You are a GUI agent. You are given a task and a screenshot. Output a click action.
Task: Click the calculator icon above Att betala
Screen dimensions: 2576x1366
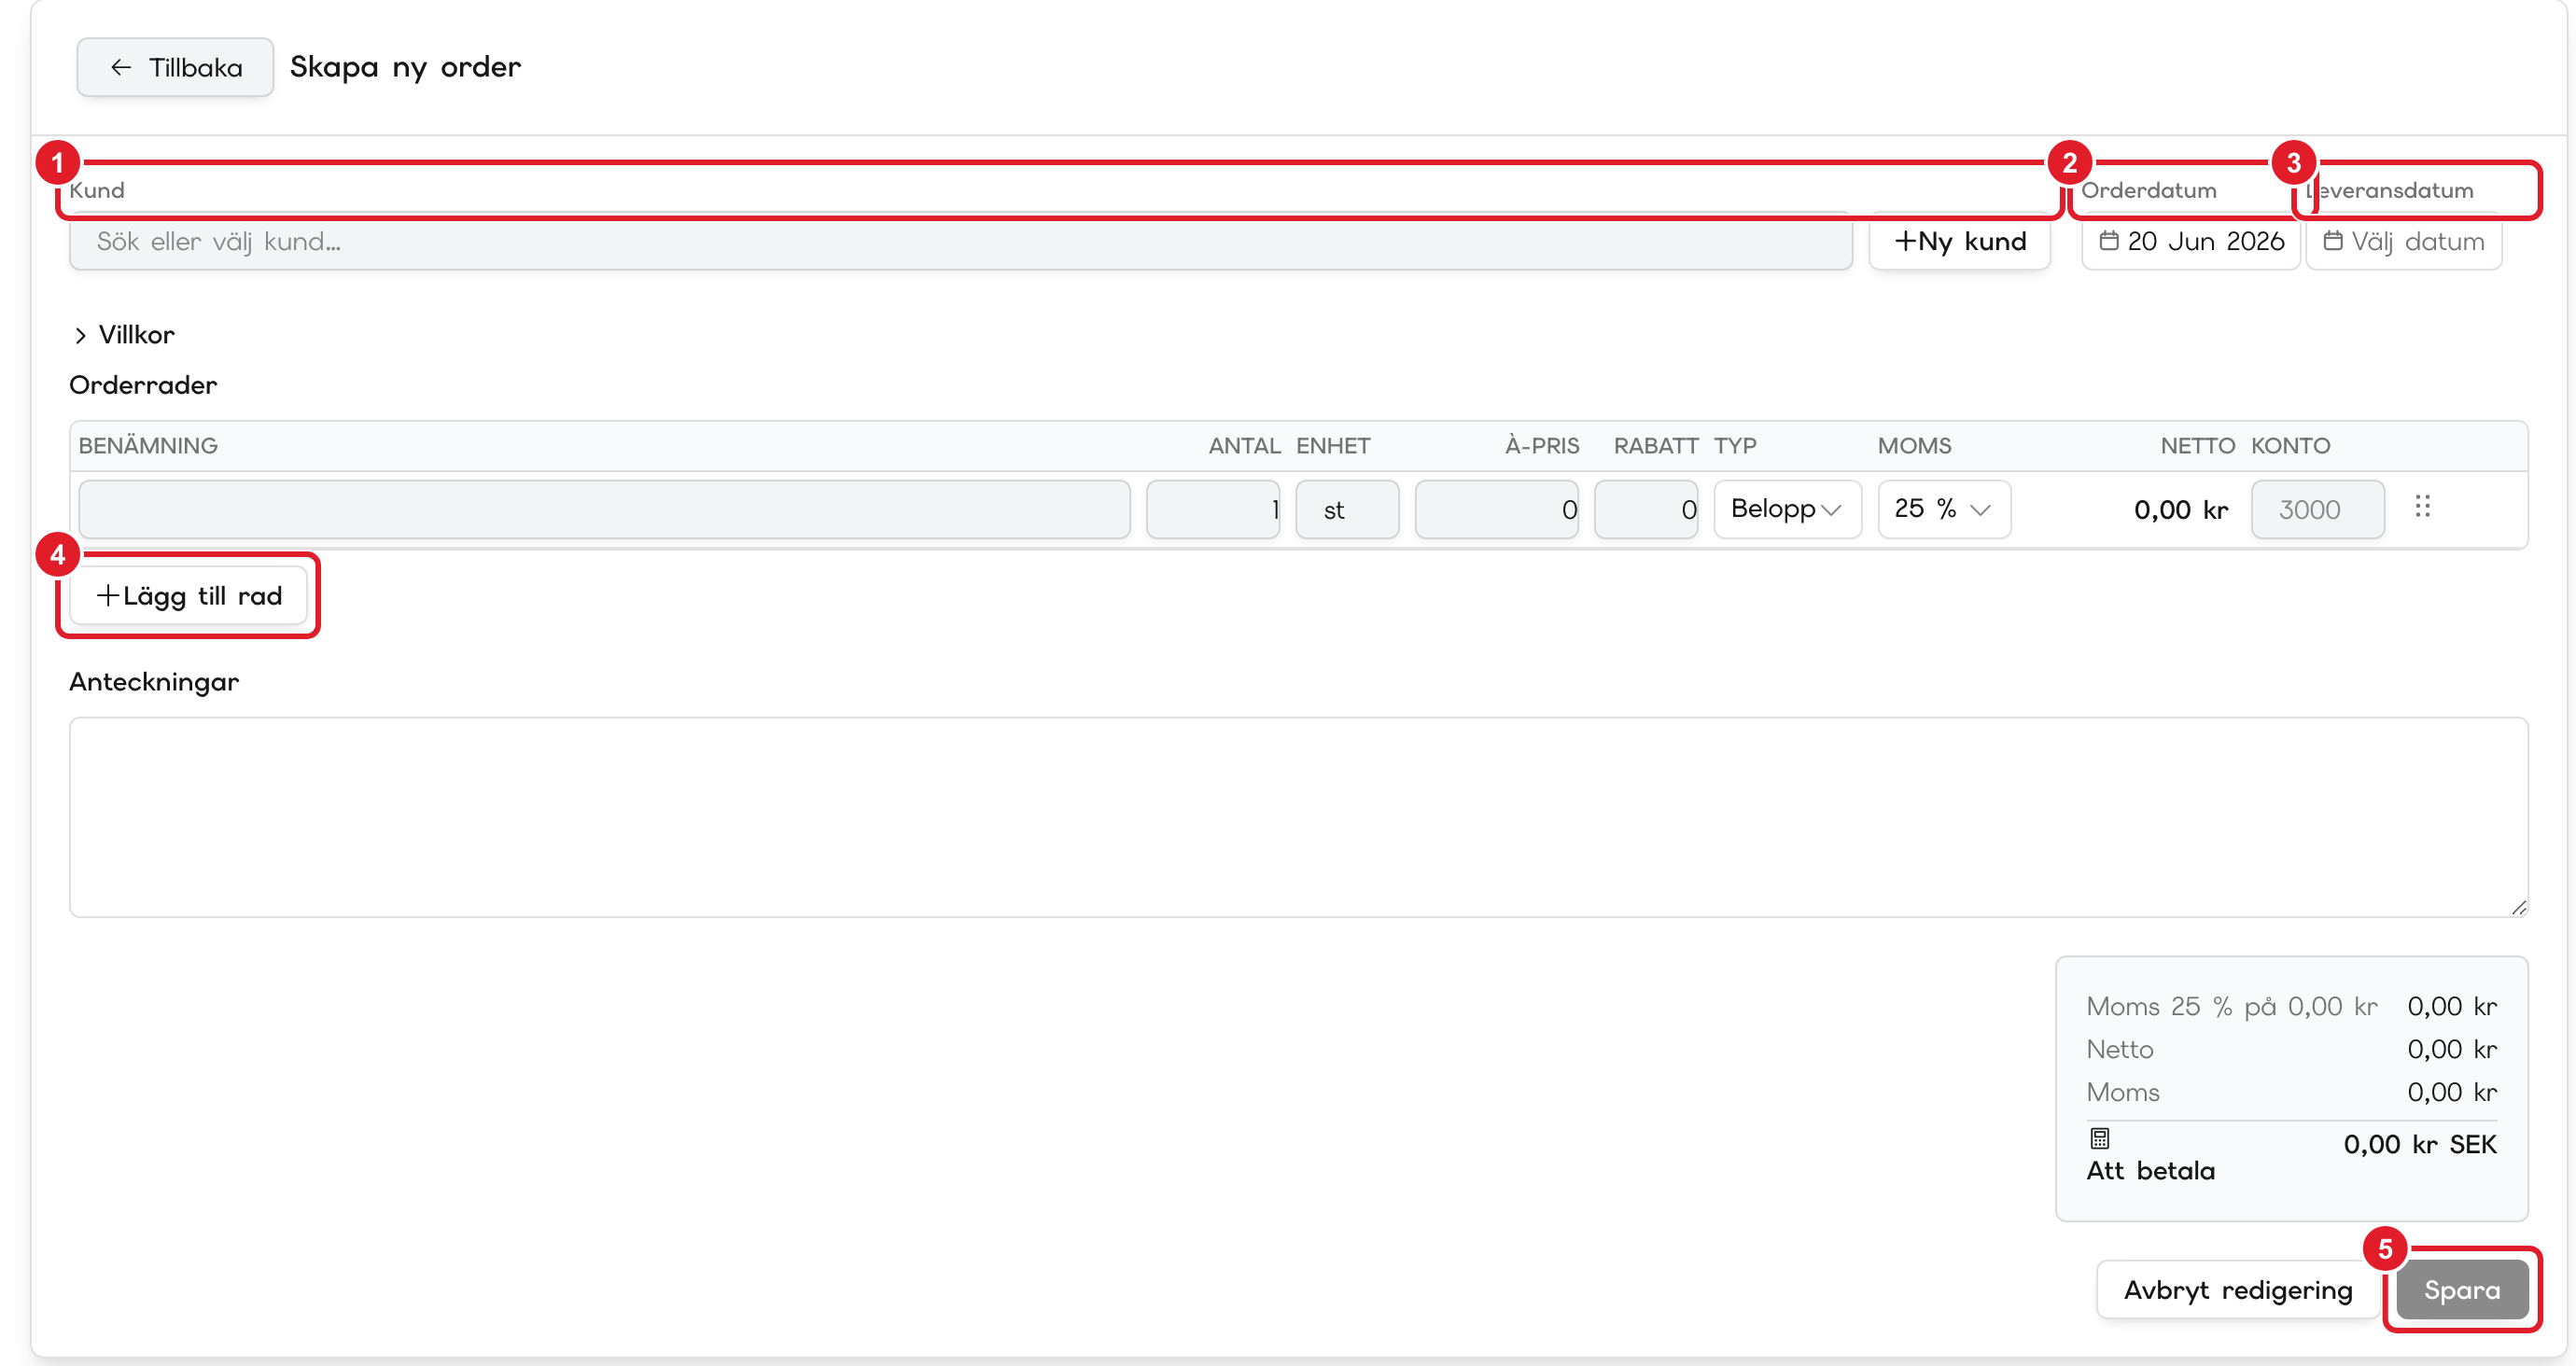click(x=2100, y=1138)
